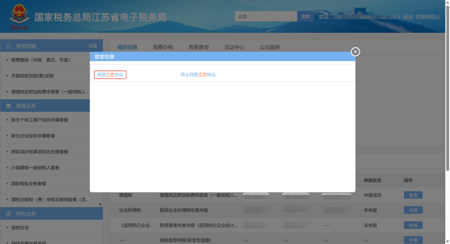The image size is (450, 244).
Task: Click 其他类型申报(依发生选报) table cell
Action: click(185, 240)
